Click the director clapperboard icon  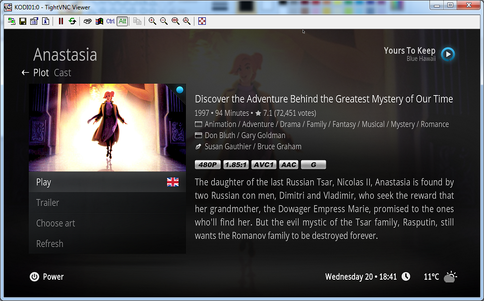click(x=198, y=135)
